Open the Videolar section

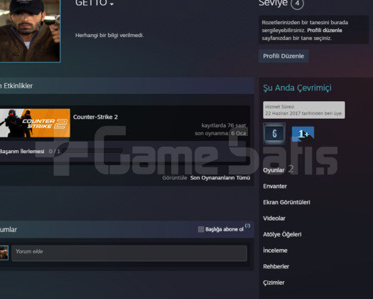(x=274, y=218)
